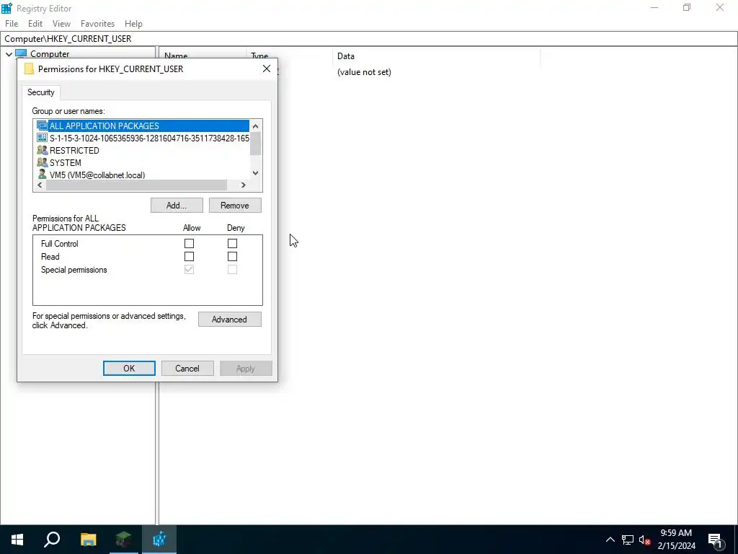Check Deny for Full Control
This screenshot has width=738, height=554.
click(x=232, y=244)
